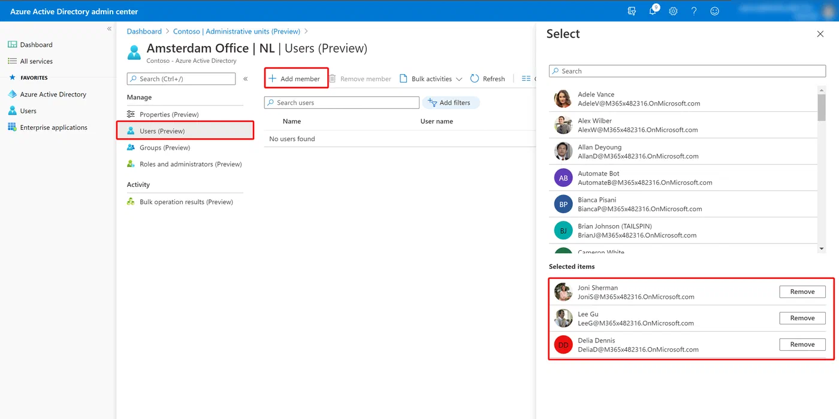Open the directory and subscription filter icon

coord(632,11)
